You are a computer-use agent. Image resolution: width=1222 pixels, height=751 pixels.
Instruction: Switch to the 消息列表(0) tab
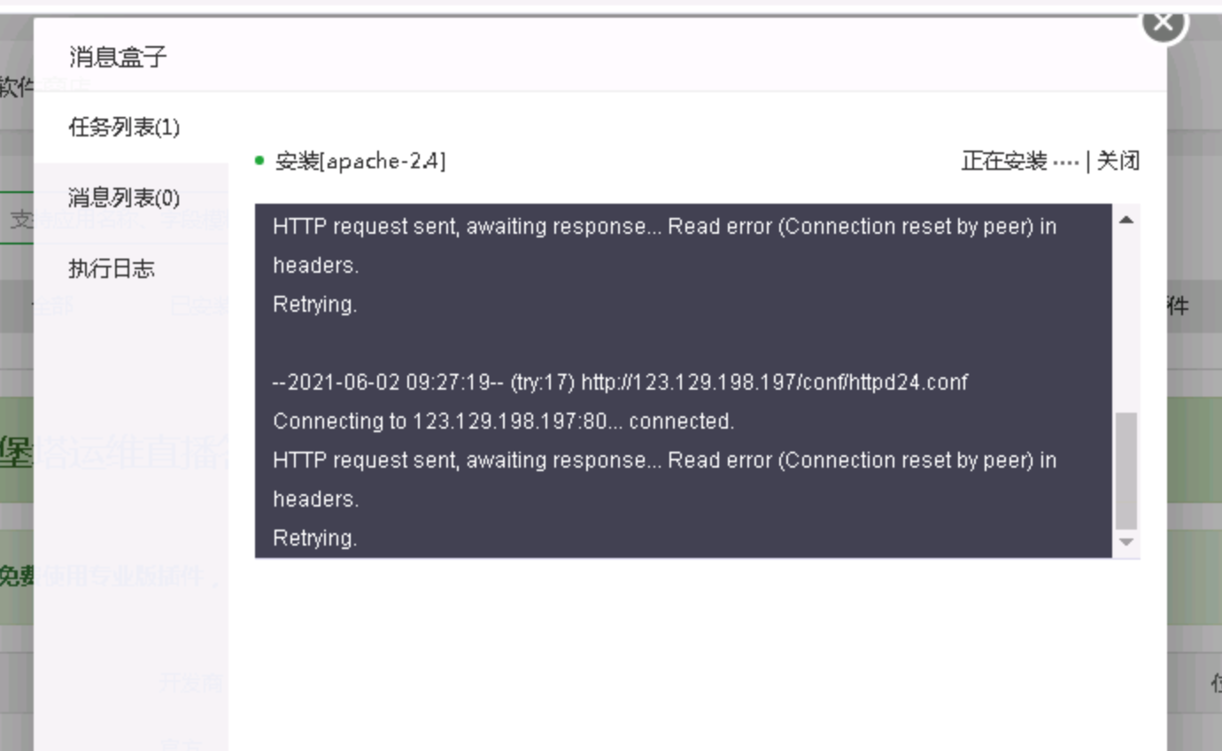tap(124, 197)
